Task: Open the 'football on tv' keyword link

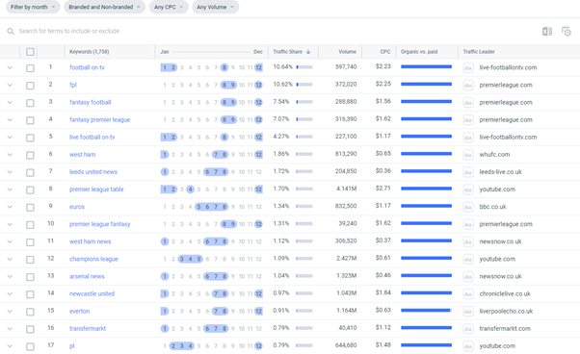Action: point(87,67)
